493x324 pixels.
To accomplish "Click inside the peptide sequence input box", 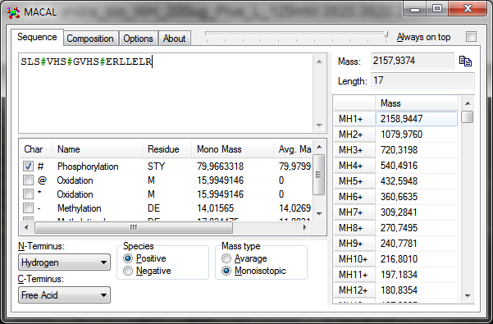I will [x=166, y=94].
